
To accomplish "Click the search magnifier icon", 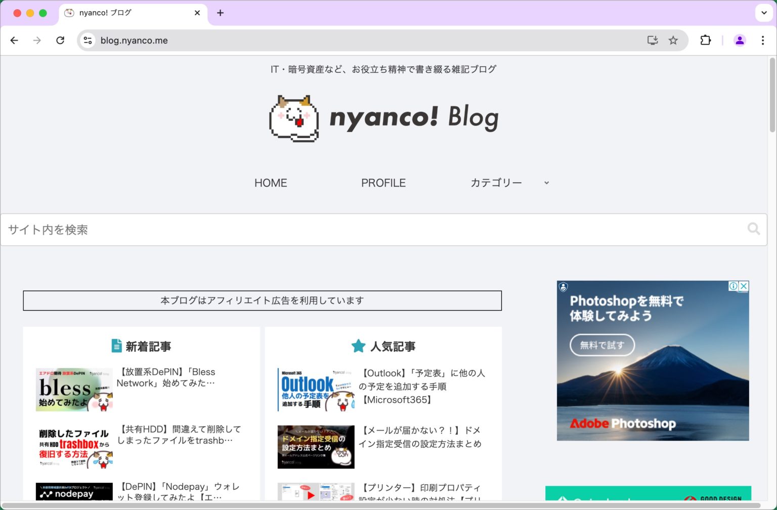I will click(754, 229).
